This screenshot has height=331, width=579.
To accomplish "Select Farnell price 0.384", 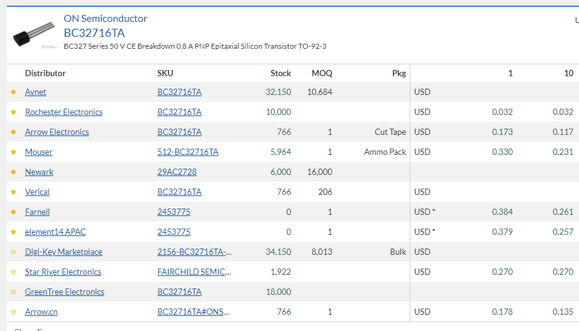I will click(502, 212).
